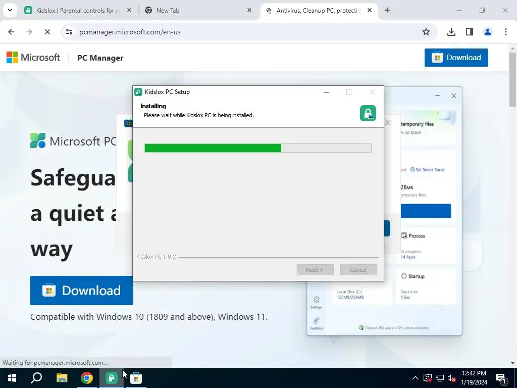View site information icon in address bar

[x=69, y=32]
